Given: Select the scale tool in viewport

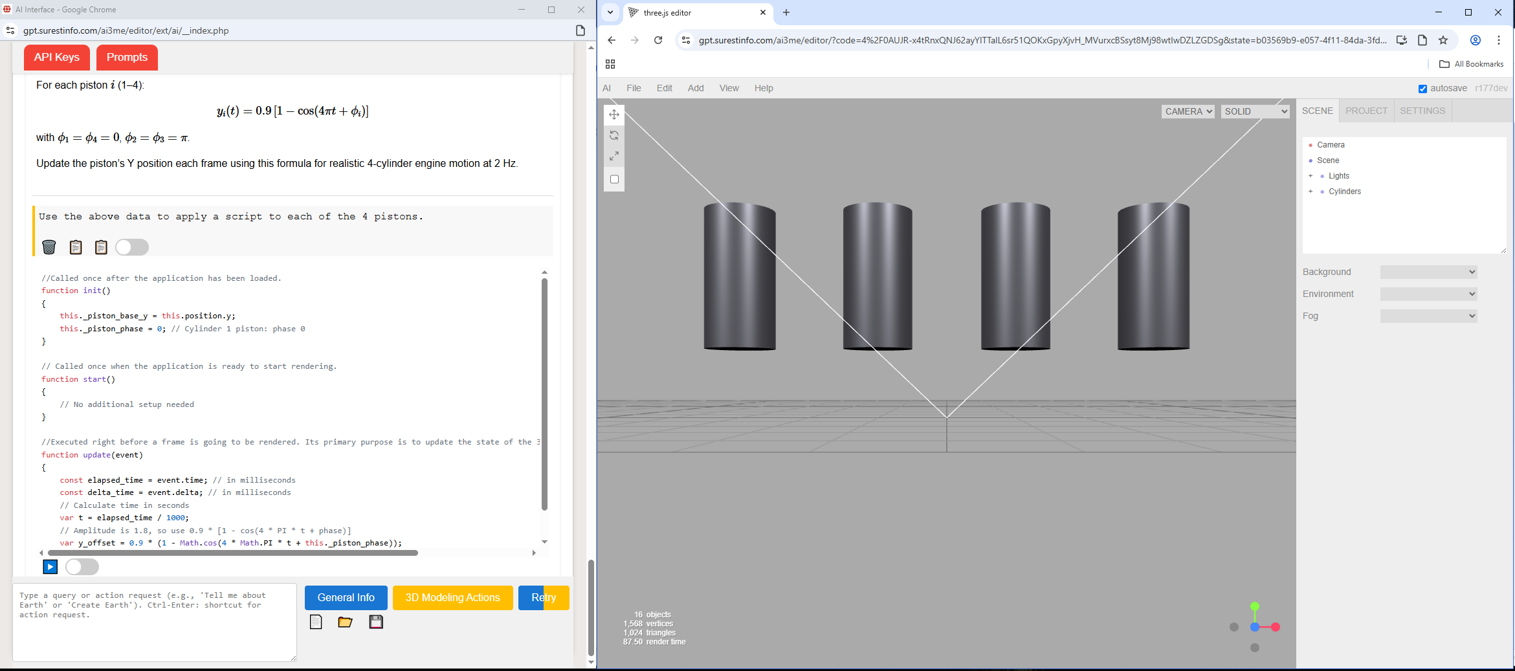Looking at the screenshot, I should coord(614,156).
